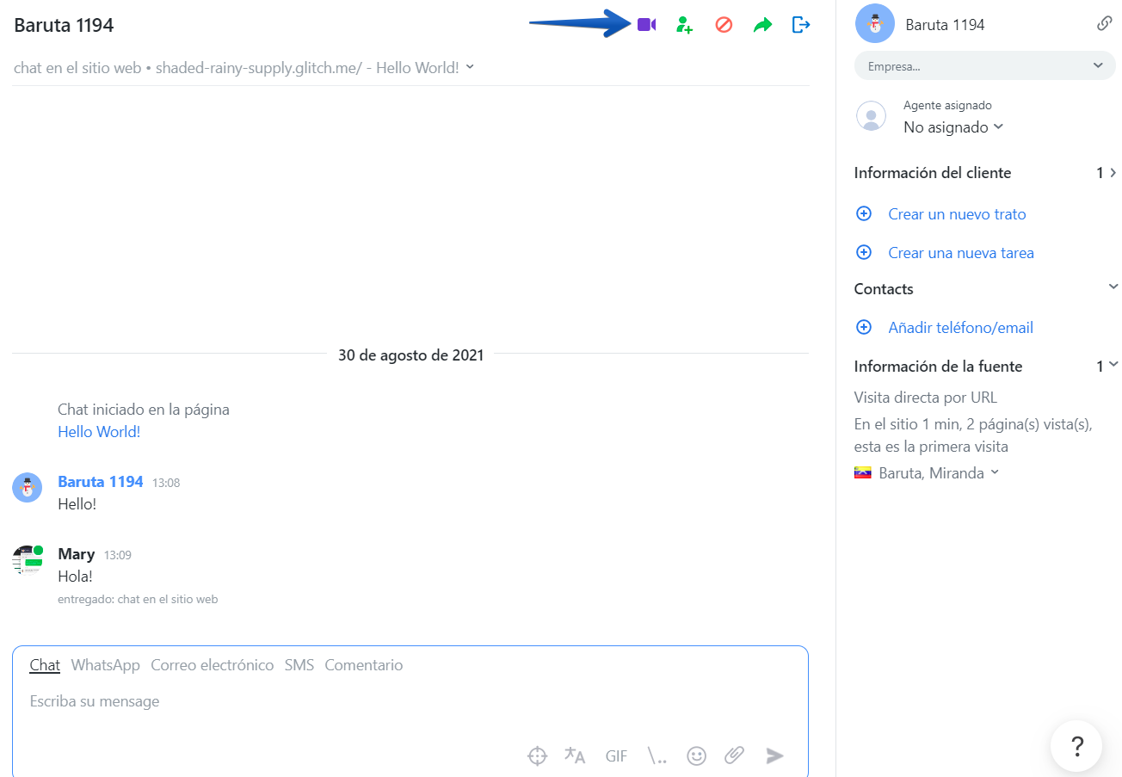Click the assigned agent avatar placeholder
Screen dimensions: 1122x777
point(871,116)
